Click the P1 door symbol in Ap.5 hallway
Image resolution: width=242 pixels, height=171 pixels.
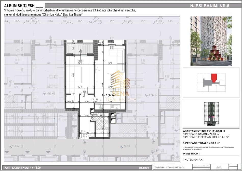pos(93,99)
